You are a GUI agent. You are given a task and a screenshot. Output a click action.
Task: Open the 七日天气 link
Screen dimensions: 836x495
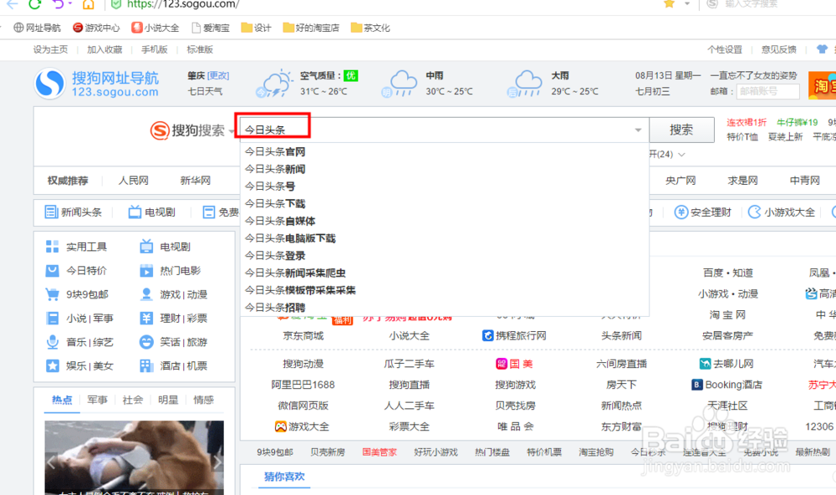click(x=205, y=91)
